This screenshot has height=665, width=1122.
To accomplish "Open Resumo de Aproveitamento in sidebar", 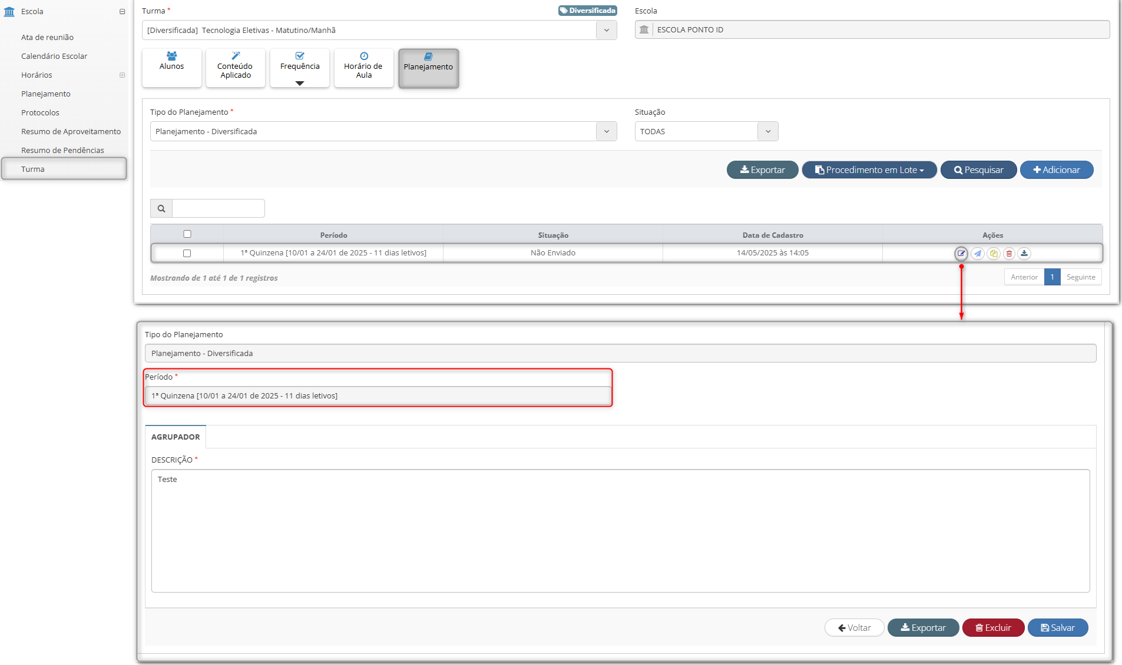I will pos(71,131).
